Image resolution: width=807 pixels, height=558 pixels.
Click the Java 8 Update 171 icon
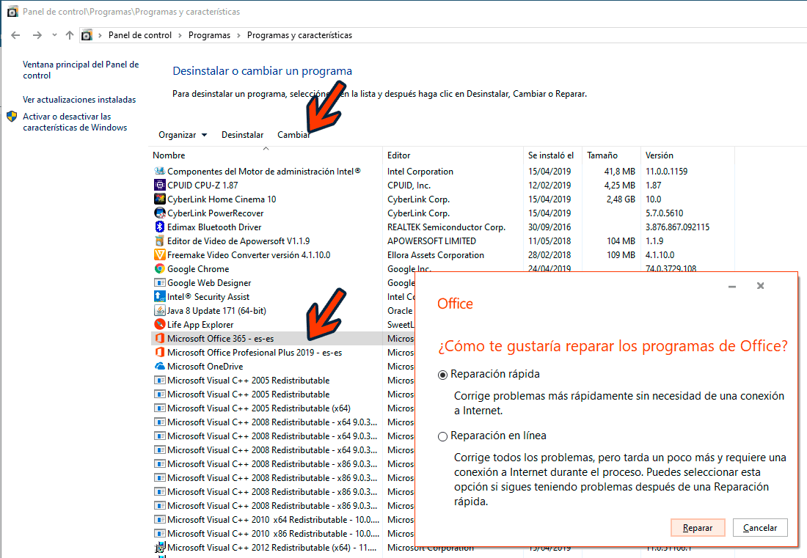(x=159, y=310)
